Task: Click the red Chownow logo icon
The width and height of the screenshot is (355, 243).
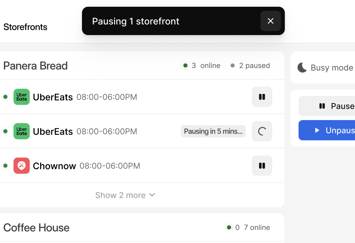Action: tap(22, 165)
